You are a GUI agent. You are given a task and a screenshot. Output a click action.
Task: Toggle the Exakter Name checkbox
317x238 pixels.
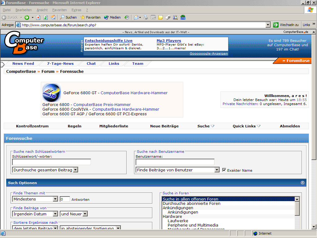pos(224,170)
